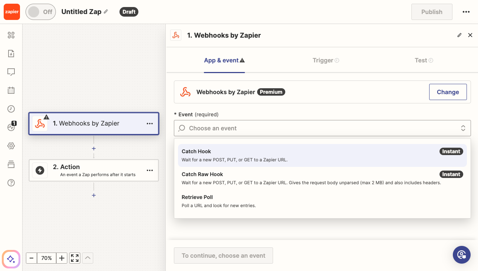Open the stacked versions sidebar icon

tap(11, 164)
